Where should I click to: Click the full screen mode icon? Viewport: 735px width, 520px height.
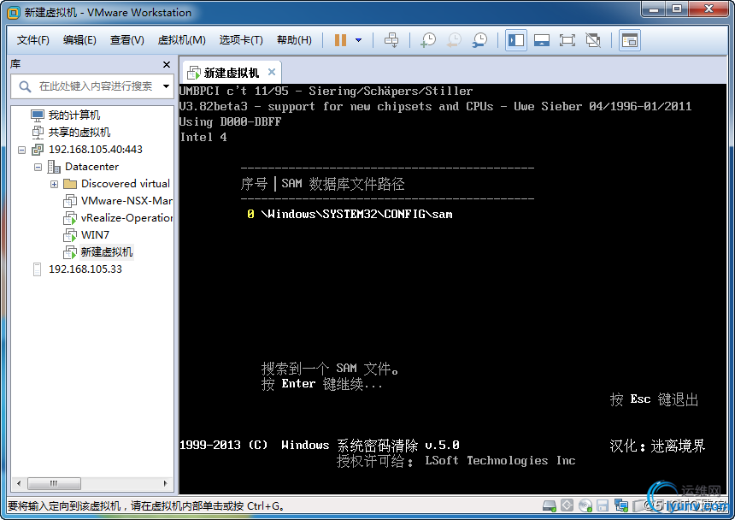[567, 40]
